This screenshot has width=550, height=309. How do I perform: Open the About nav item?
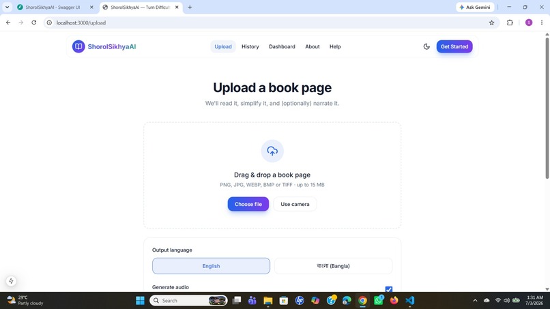[x=312, y=46]
